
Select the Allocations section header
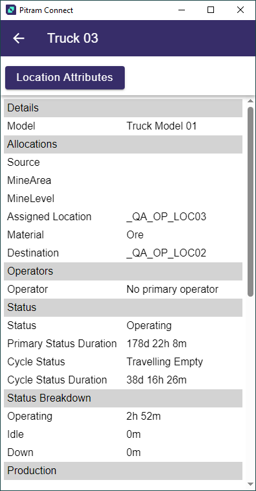click(123, 144)
